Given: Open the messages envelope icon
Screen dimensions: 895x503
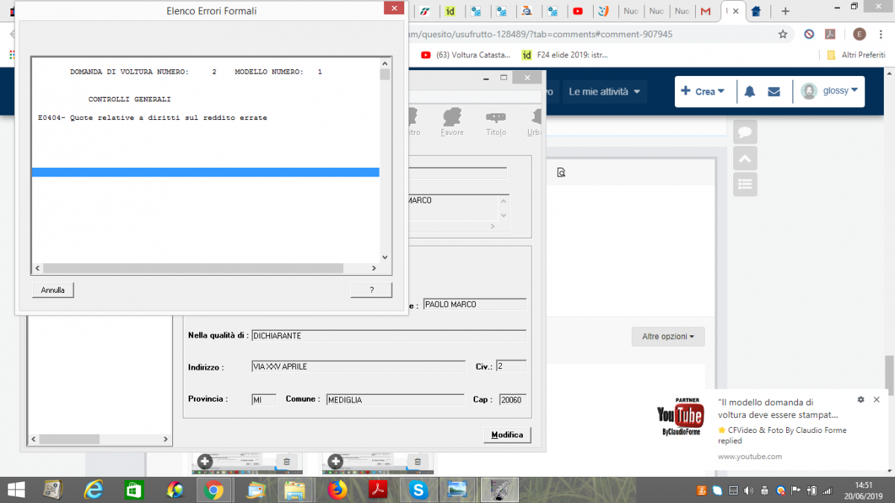Looking at the screenshot, I should (773, 92).
